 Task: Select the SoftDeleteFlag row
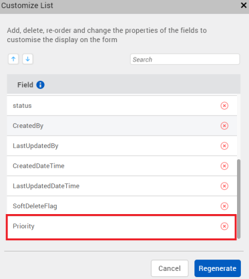[x=121, y=206]
